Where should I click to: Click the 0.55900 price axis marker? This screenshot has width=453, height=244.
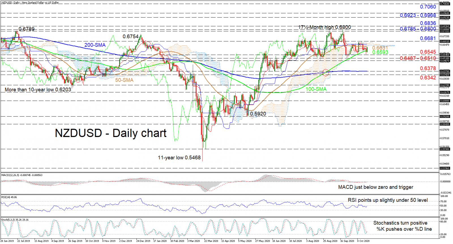pos(445,149)
